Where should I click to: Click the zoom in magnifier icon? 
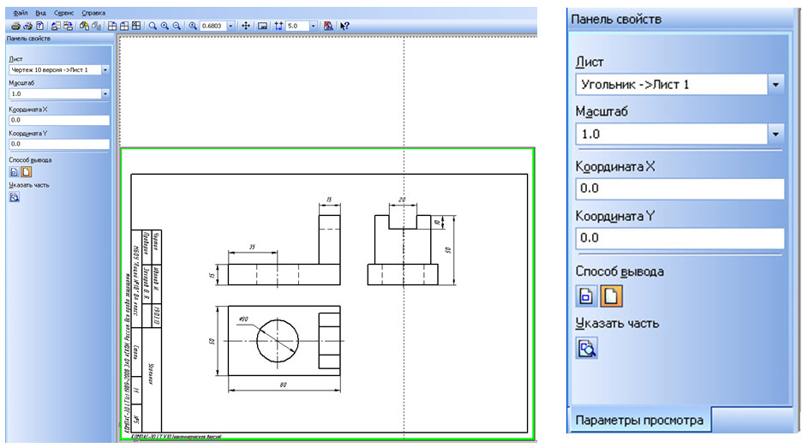click(x=165, y=26)
